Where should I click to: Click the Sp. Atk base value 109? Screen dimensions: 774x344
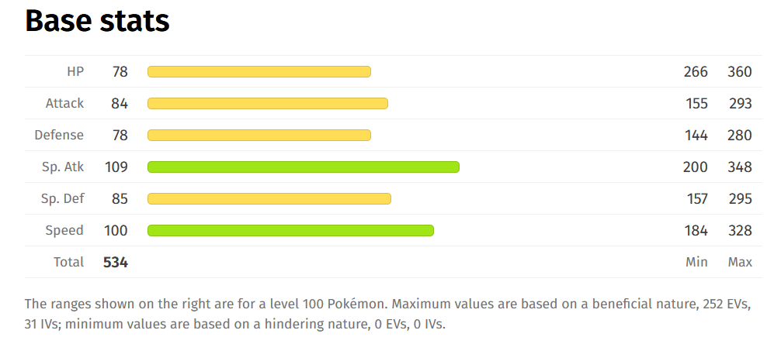point(116,167)
